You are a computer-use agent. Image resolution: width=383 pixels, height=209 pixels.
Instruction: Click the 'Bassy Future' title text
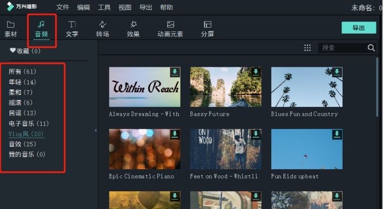pyautogui.click(x=210, y=114)
